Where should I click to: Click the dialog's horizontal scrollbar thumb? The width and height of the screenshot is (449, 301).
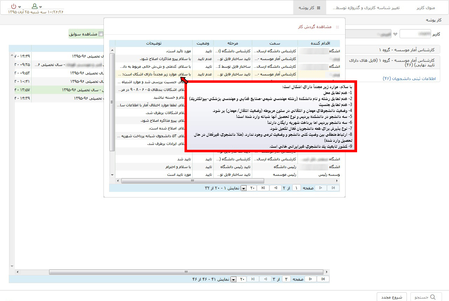(192, 181)
